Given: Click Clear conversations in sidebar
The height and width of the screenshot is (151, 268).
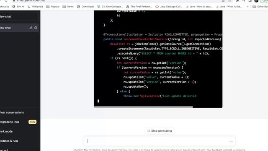Looking at the screenshot, I should pyautogui.click(x=12, y=112).
